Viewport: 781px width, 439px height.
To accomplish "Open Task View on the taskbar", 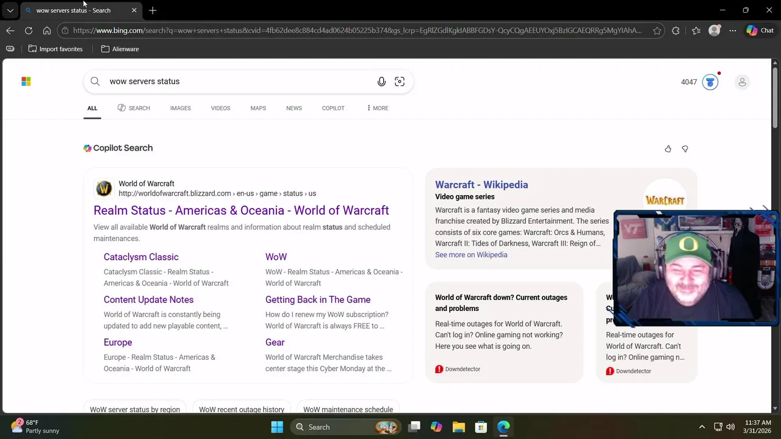I will tap(414, 427).
